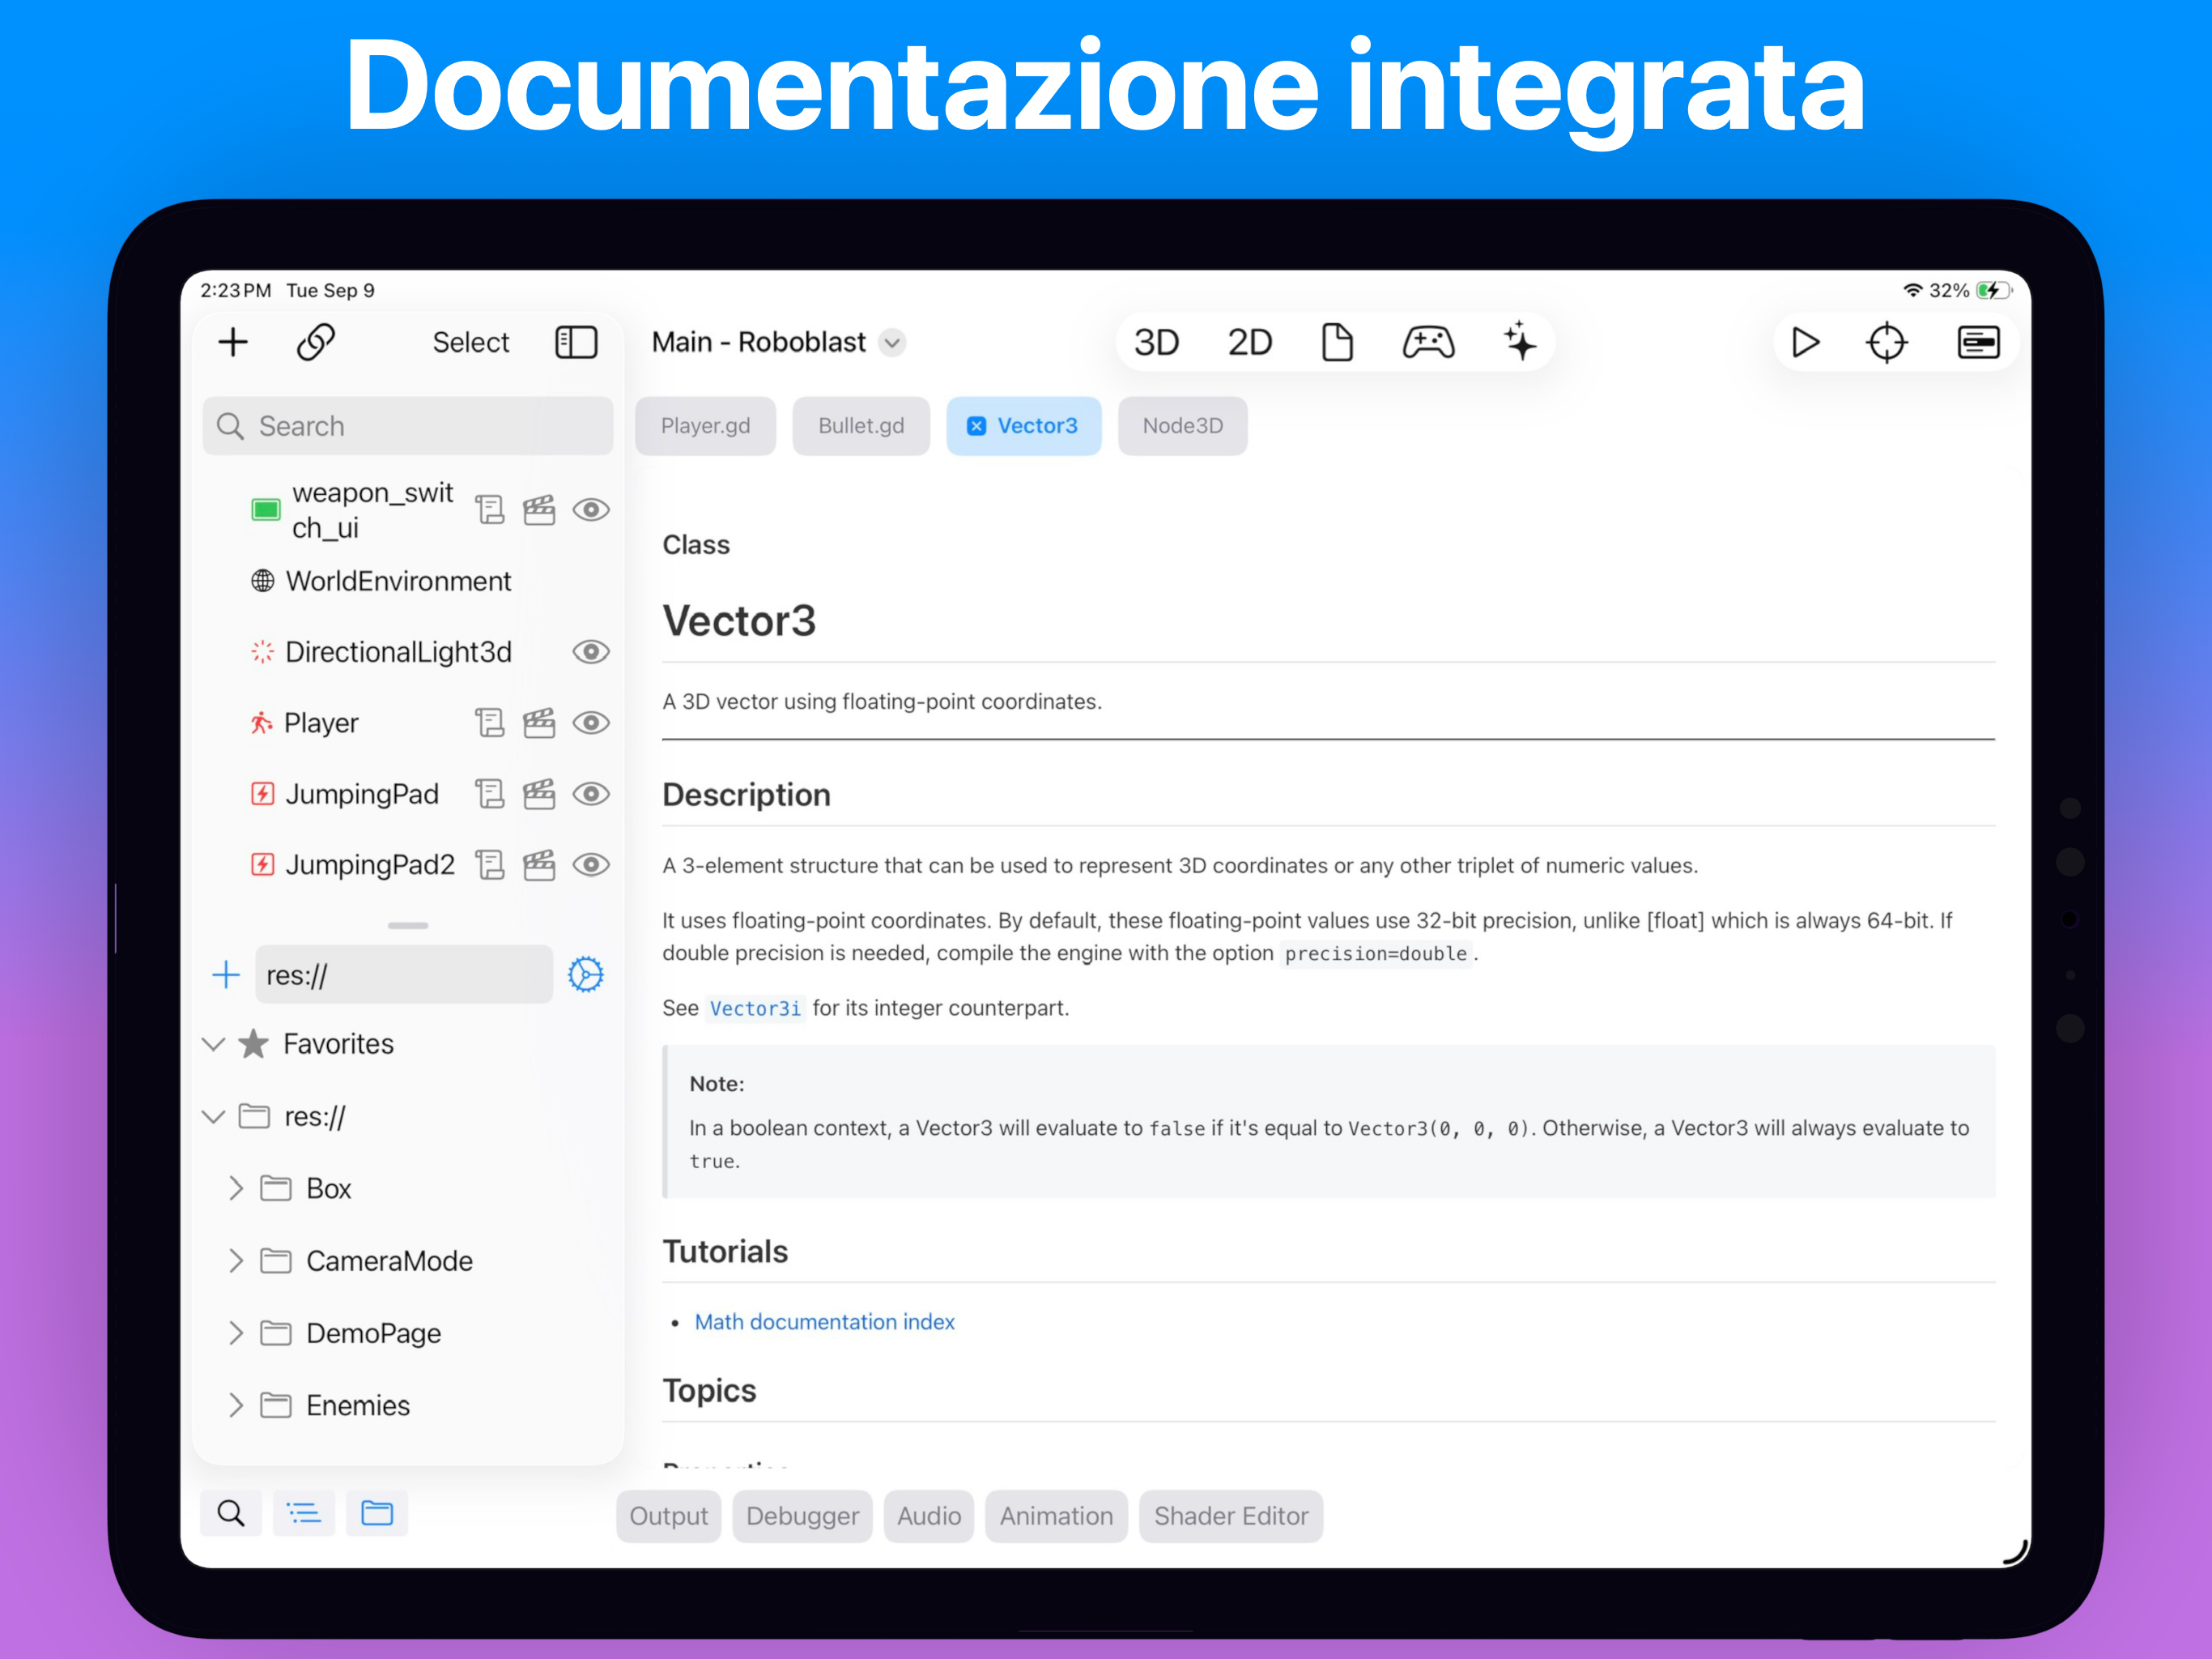The image size is (2212, 1659).
Task: Grab the sidebar panel divider handle
Action: pyautogui.click(x=408, y=926)
